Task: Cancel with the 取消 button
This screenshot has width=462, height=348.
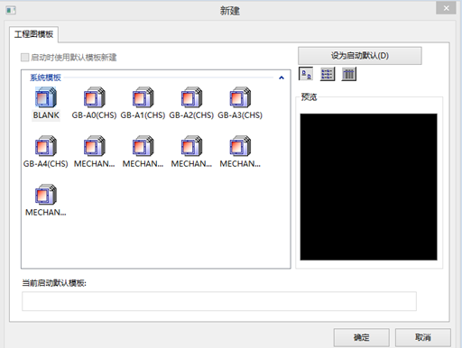Action: tap(423, 337)
